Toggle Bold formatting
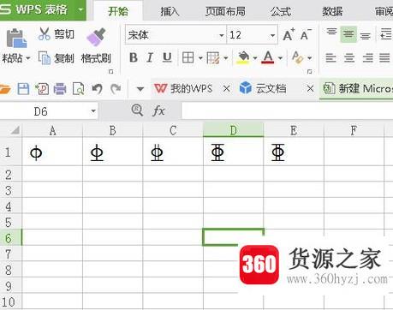 [134, 57]
